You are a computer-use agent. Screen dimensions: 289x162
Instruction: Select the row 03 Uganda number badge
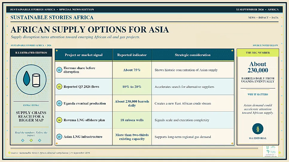pos(59,103)
